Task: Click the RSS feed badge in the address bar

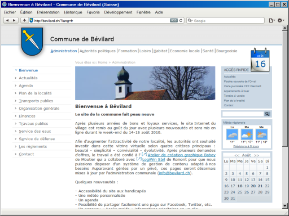Action: click(174, 20)
